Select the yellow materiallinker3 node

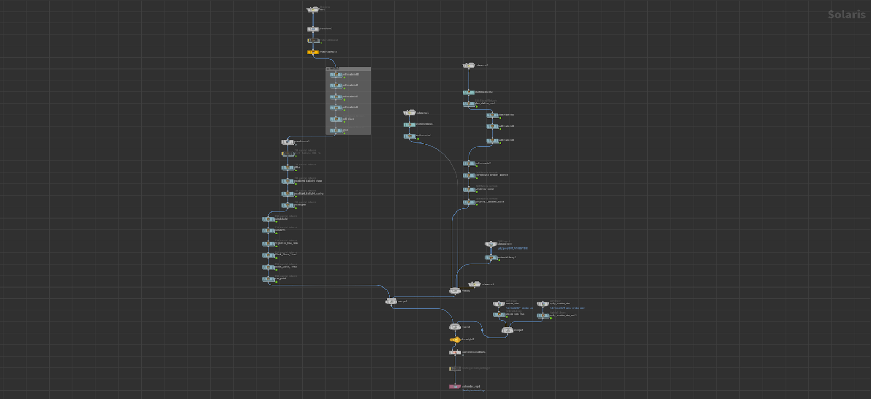tap(313, 52)
